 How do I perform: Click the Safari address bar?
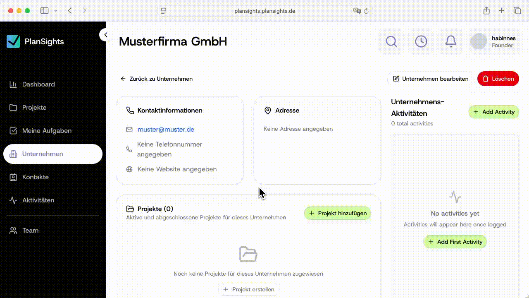264,11
